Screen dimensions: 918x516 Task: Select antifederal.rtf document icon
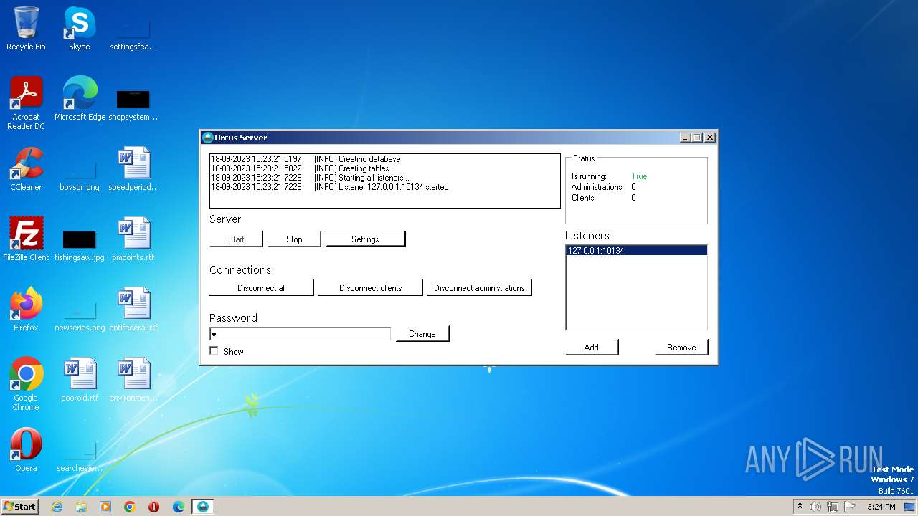pyautogui.click(x=133, y=310)
